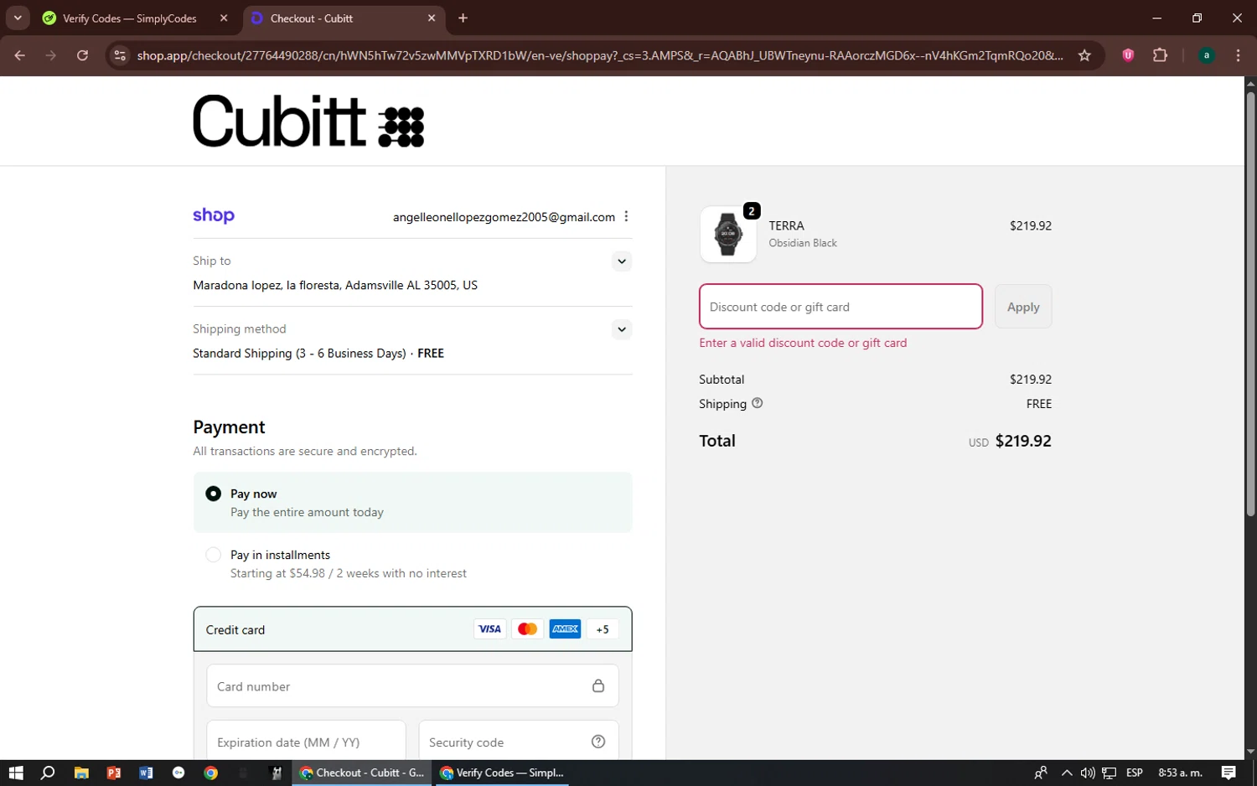This screenshot has width=1257, height=786.
Task: Click the $219.92 Total amount
Action: pos(1023,441)
